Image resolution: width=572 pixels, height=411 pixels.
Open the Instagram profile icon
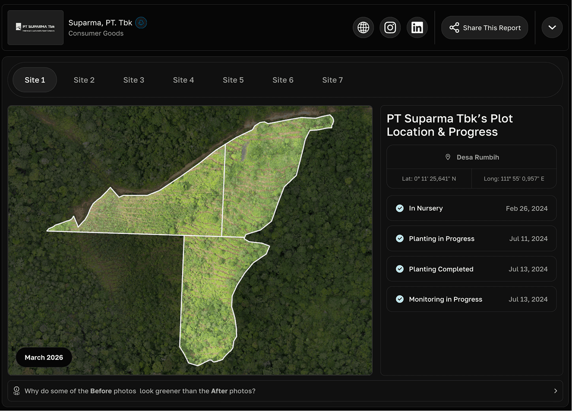(390, 28)
